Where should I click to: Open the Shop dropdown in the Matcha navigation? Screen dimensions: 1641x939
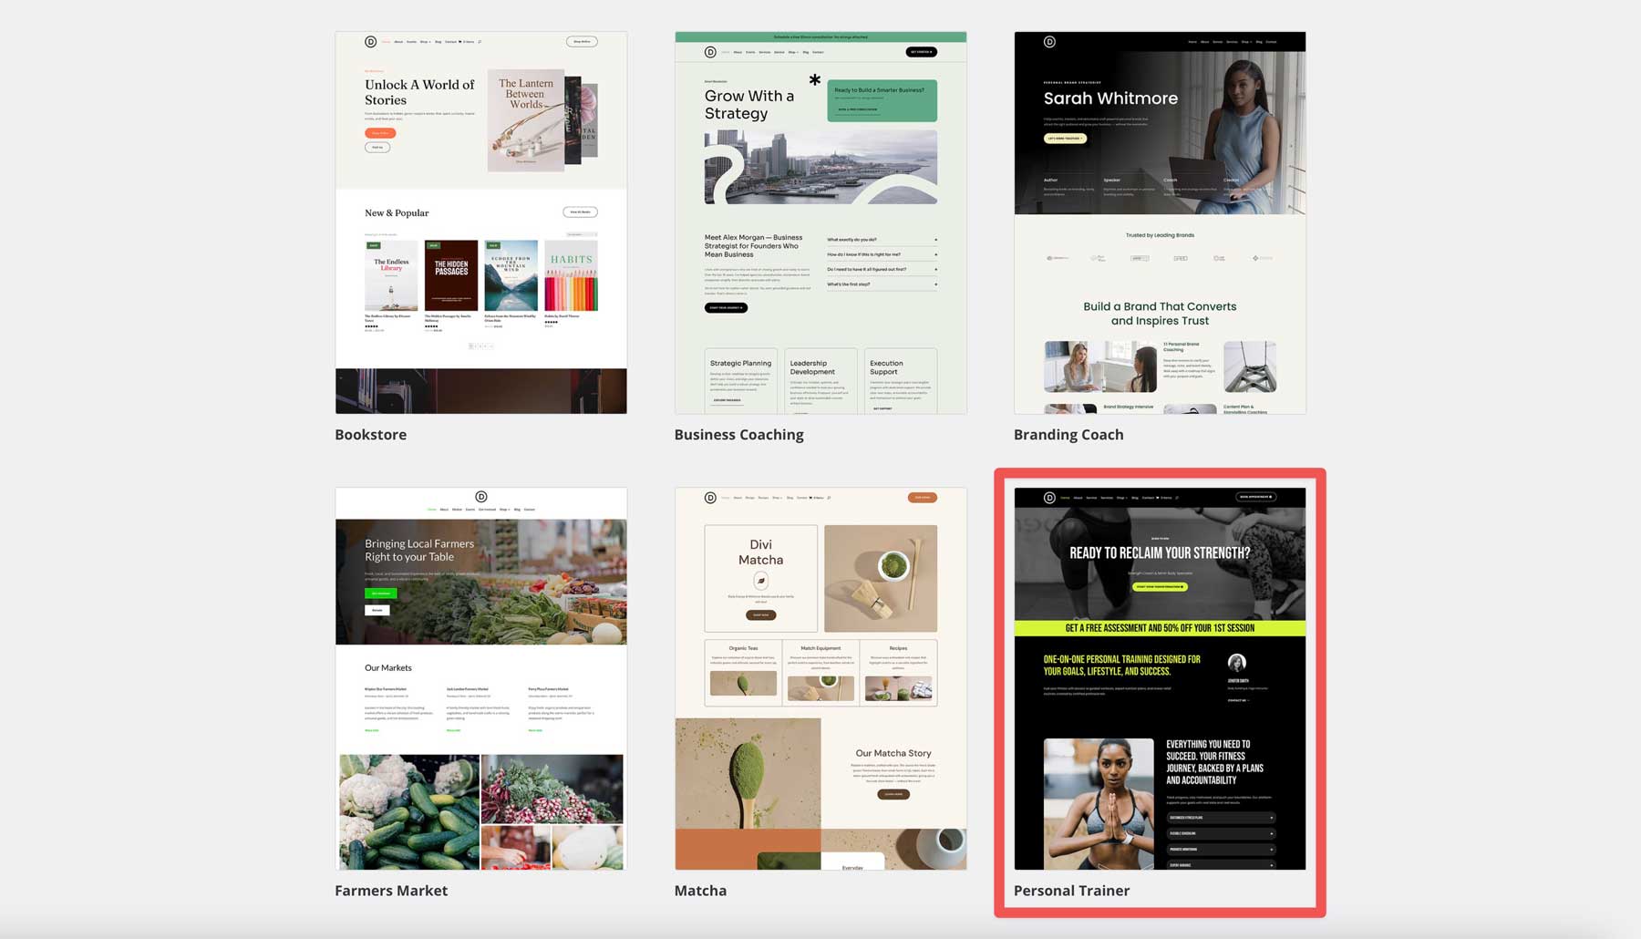coord(778,498)
